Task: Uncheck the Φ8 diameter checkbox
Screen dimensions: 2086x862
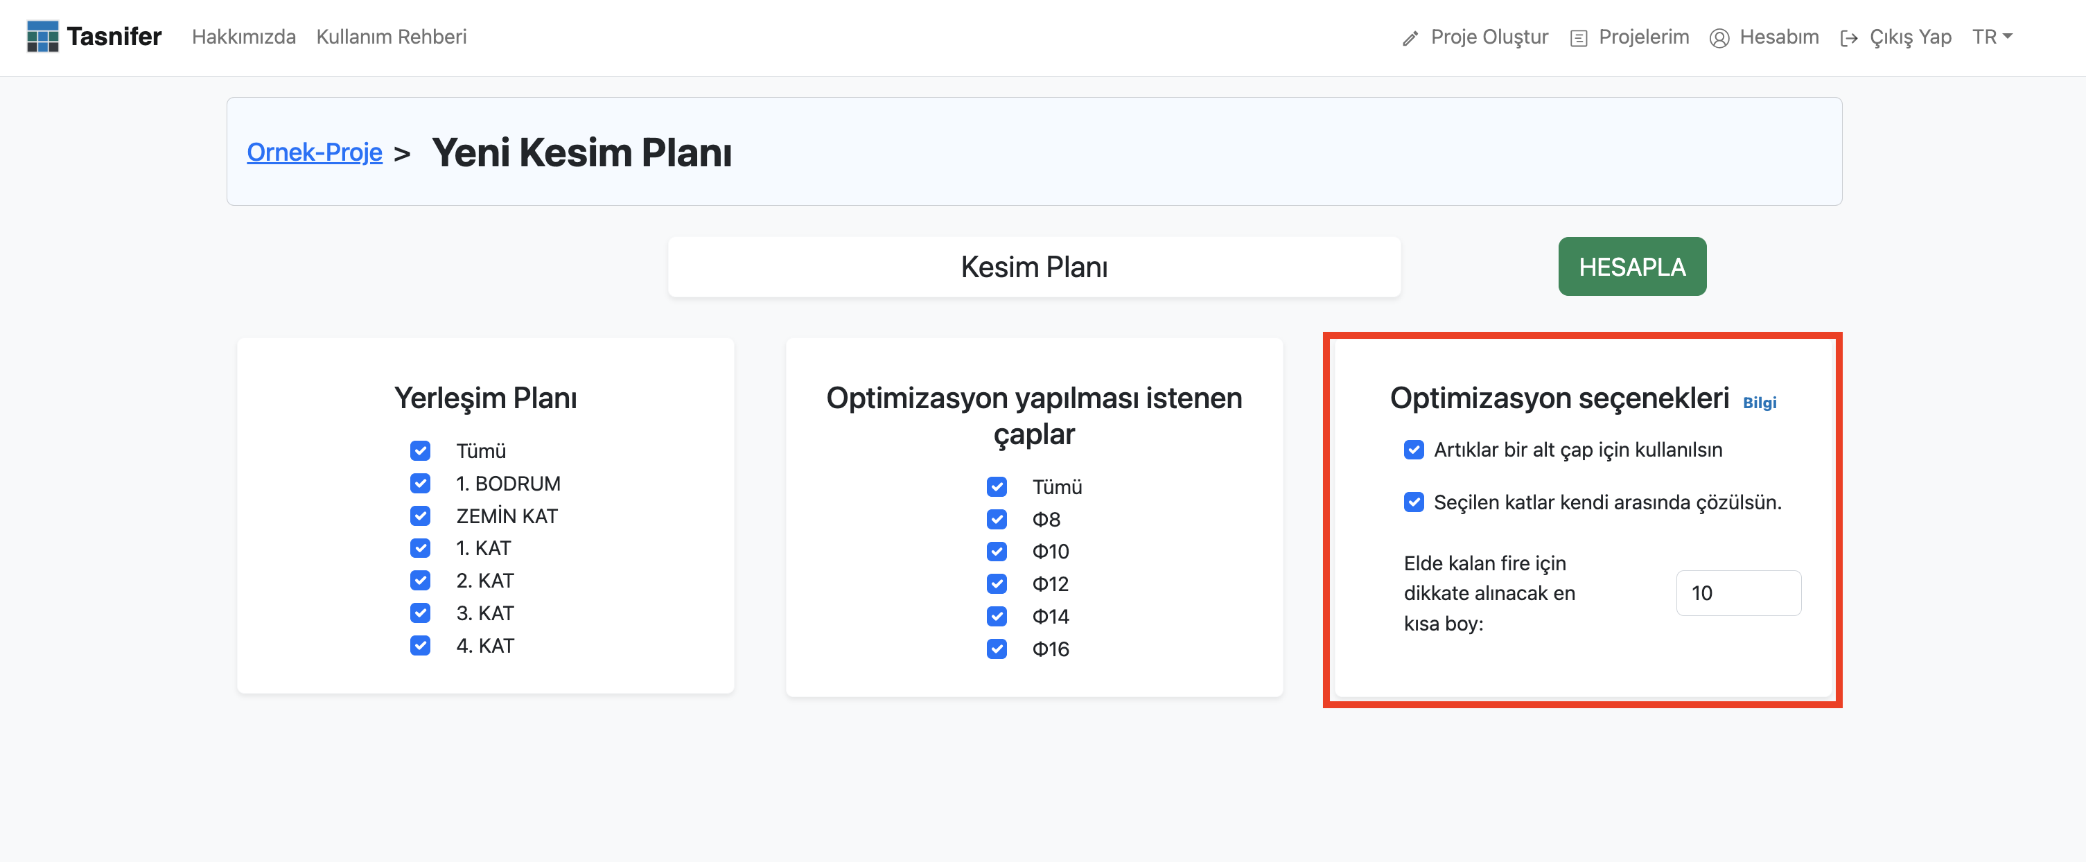Action: (997, 519)
